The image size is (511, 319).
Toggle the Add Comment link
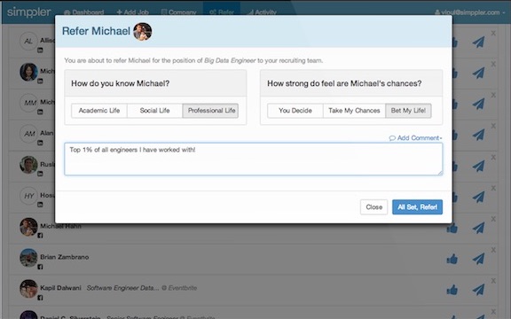(415, 138)
